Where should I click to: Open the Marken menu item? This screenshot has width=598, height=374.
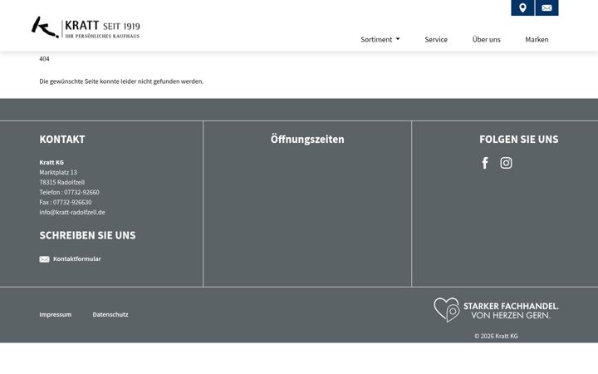click(537, 39)
